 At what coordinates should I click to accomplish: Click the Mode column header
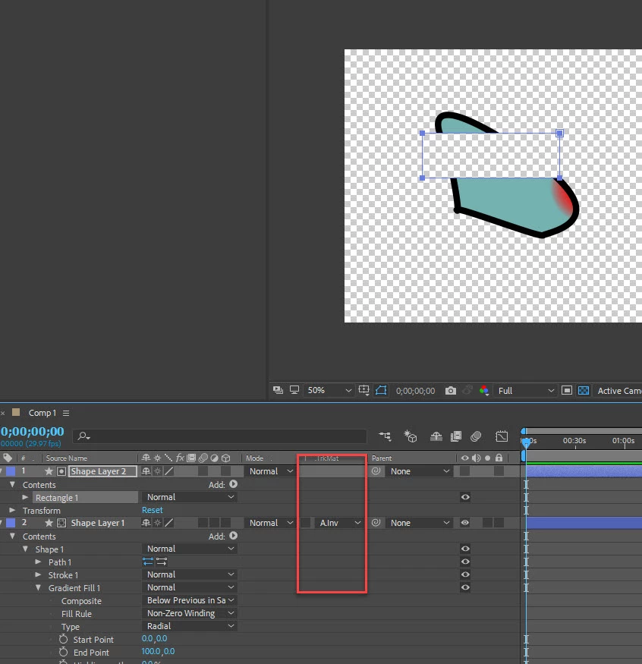254,458
